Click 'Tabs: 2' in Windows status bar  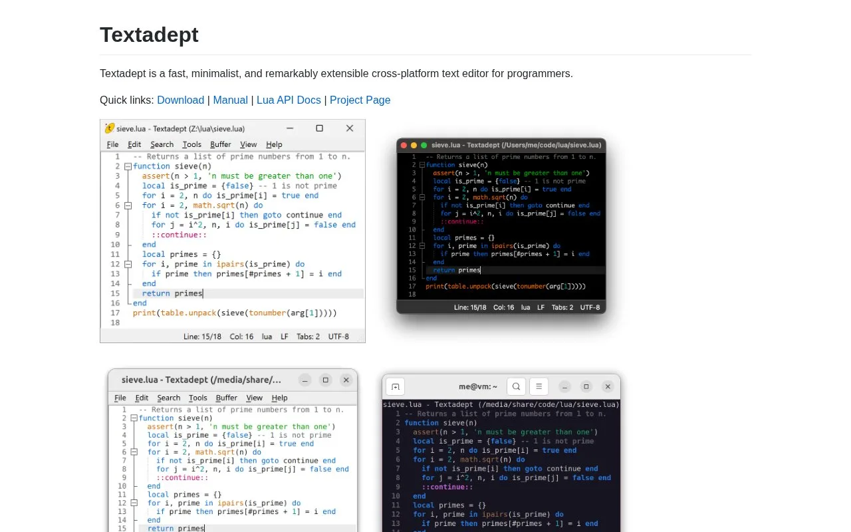tap(308, 336)
